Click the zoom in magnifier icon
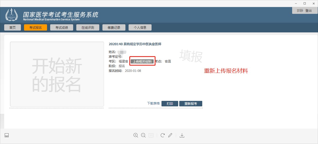 tap(136, 135)
